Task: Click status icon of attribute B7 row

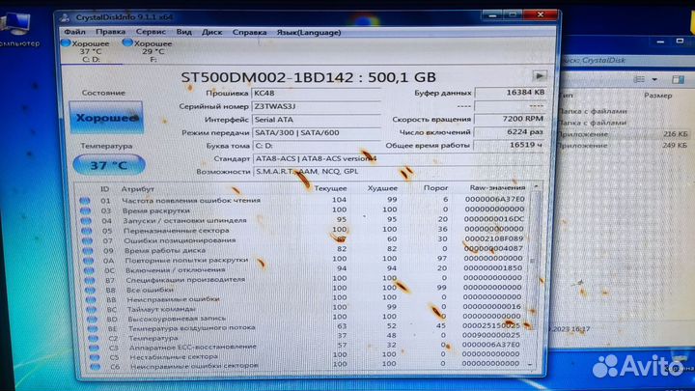Action: coord(90,280)
